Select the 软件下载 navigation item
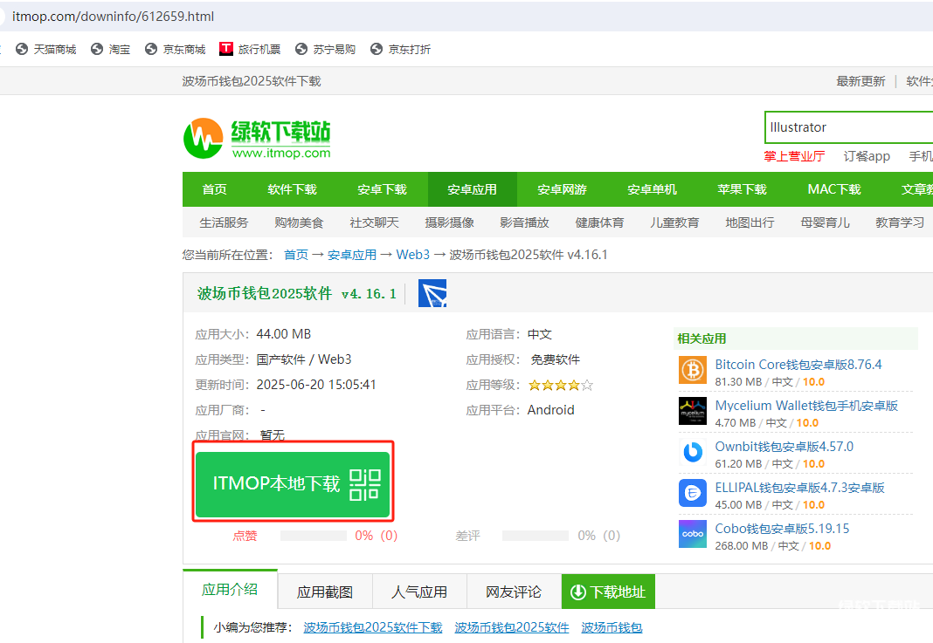 (x=292, y=189)
